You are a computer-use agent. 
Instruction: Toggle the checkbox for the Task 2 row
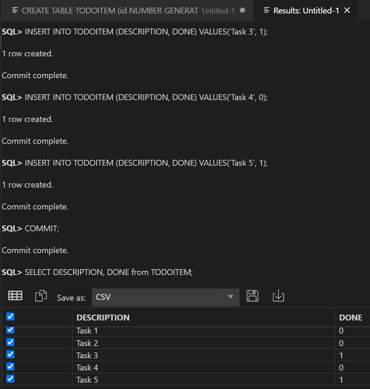pyautogui.click(x=11, y=342)
